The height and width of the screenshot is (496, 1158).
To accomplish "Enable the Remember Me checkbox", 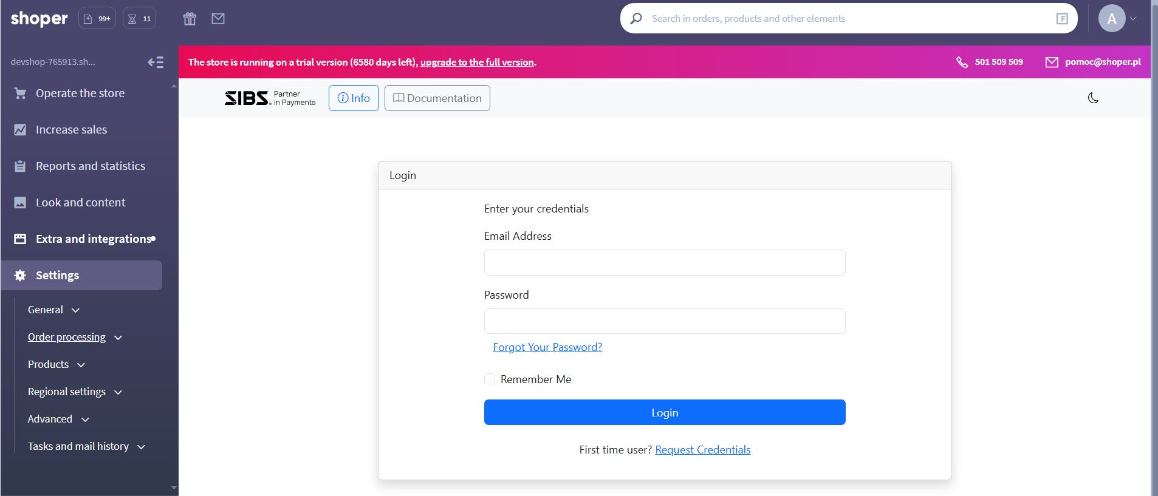I will coord(490,379).
